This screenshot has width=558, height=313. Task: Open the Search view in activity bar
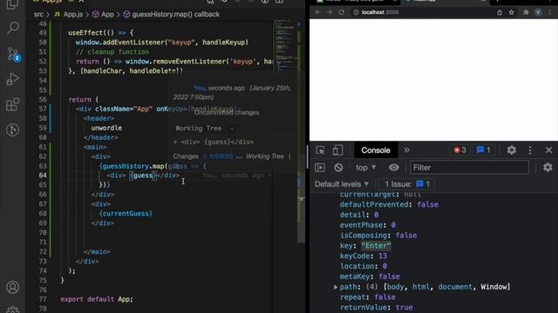point(13,28)
